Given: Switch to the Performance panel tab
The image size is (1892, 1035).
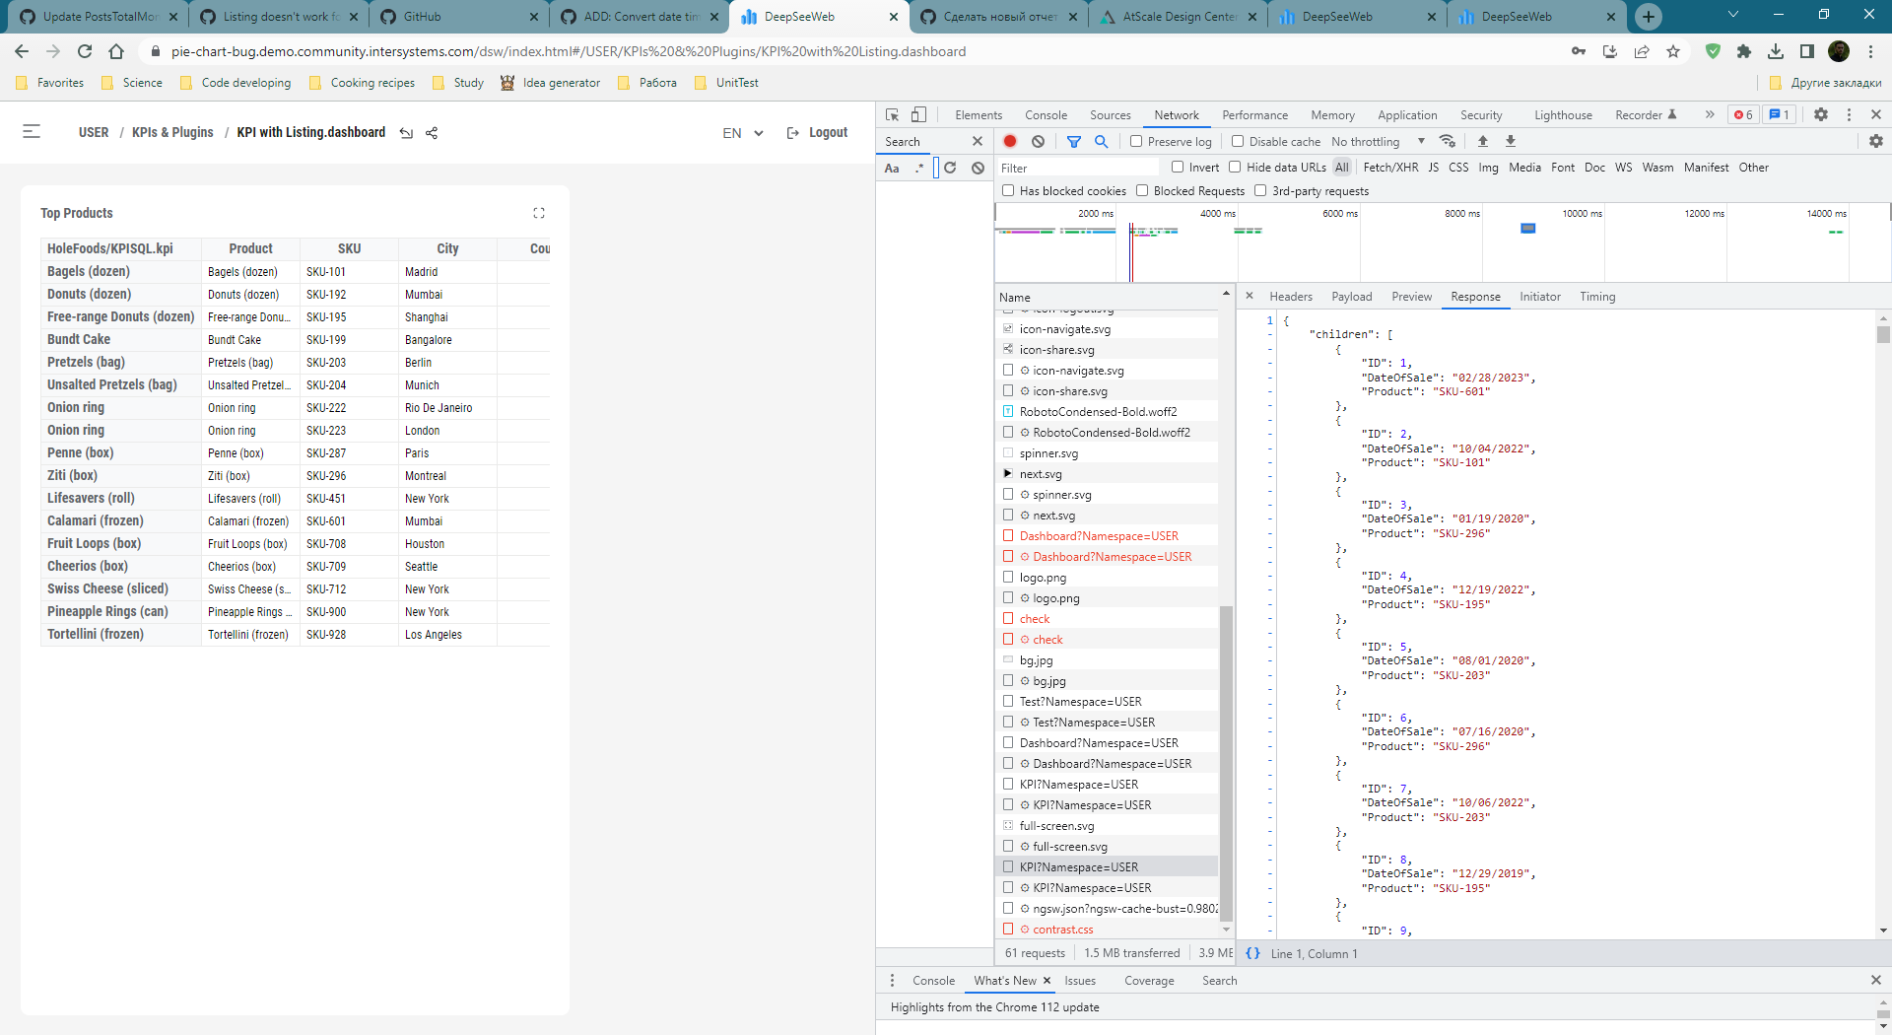Looking at the screenshot, I should tap(1254, 114).
